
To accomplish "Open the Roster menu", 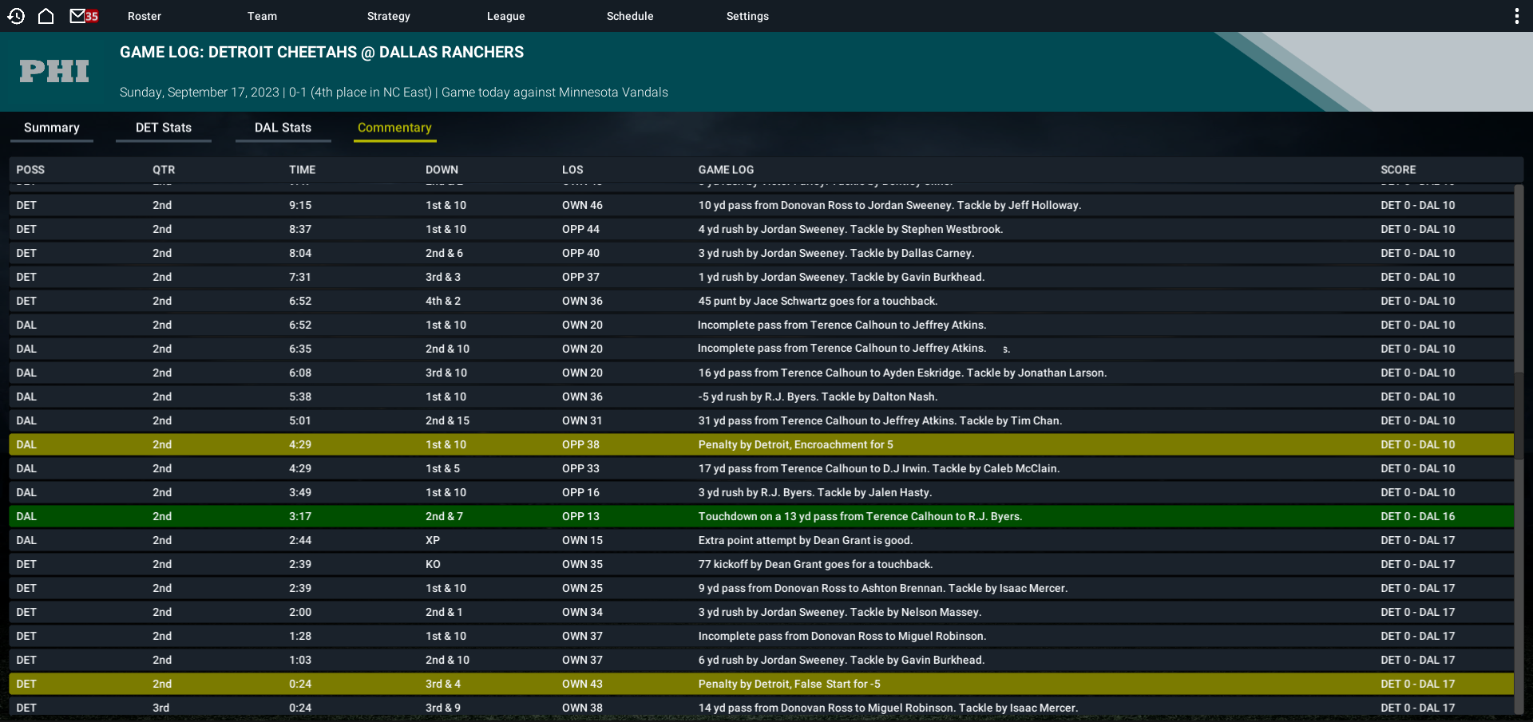I will 145,16.
